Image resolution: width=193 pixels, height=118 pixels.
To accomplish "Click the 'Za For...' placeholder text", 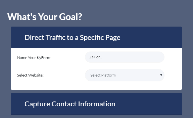I will click(x=96, y=57).
